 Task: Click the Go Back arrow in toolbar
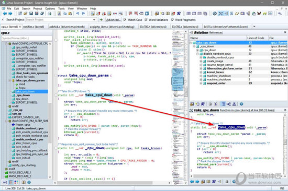[x=5, y=14]
